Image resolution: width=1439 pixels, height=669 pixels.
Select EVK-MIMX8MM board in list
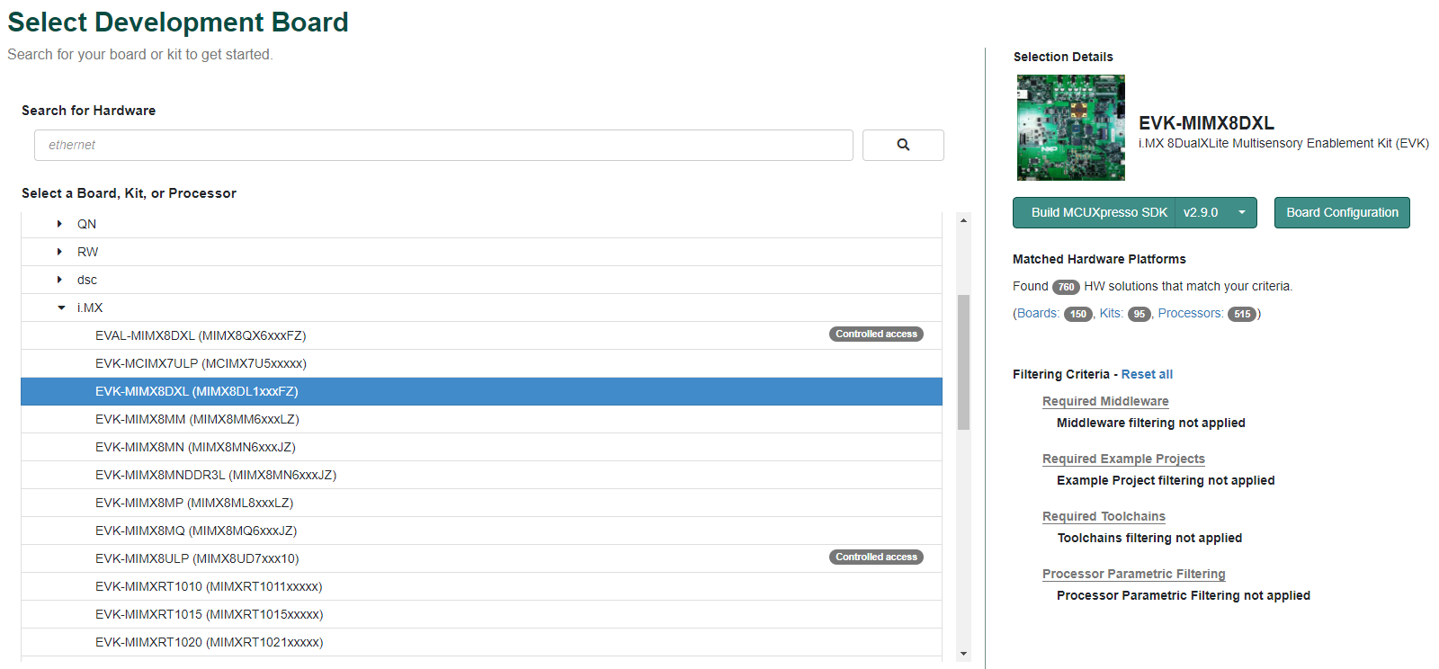click(x=197, y=419)
